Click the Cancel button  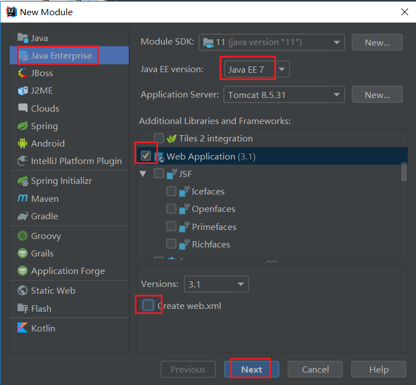click(x=315, y=369)
